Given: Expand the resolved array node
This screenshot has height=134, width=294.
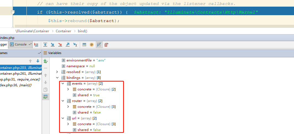Looking at the screenshot, I should (57, 72).
